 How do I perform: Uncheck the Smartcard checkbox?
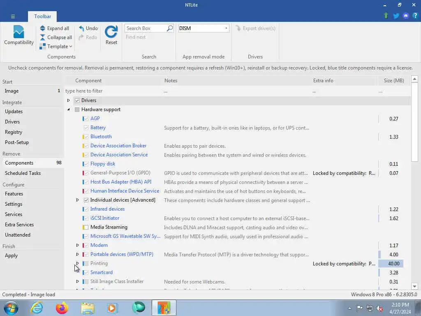86,272
